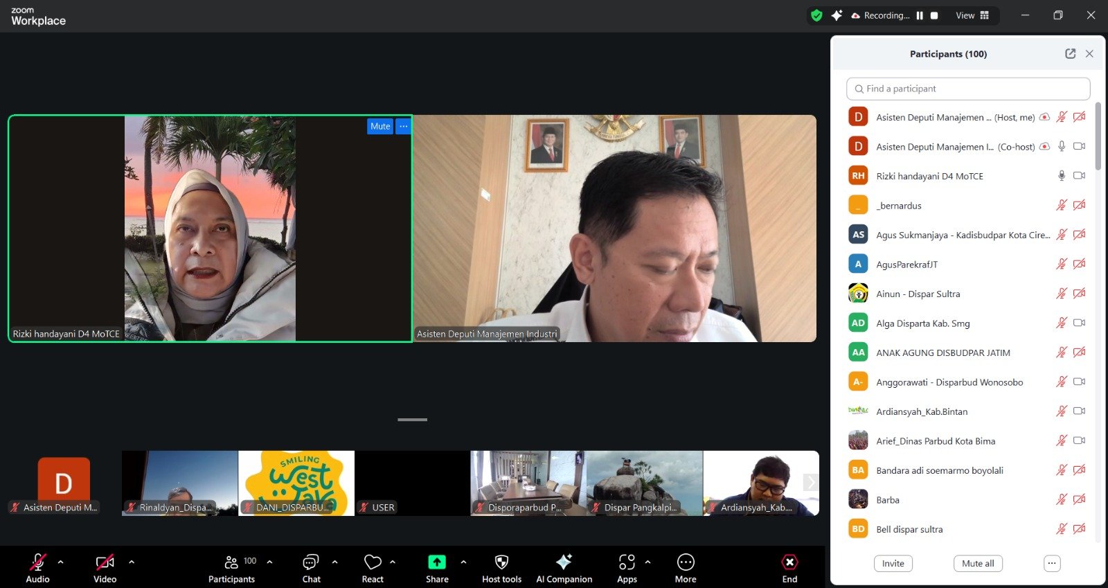Open the Chat panel
This screenshot has height=588, width=1108.
311,562
